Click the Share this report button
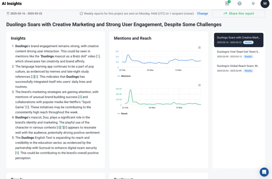Image resolution: width=272 pixels, height=179 pixels. click(239, 14)
